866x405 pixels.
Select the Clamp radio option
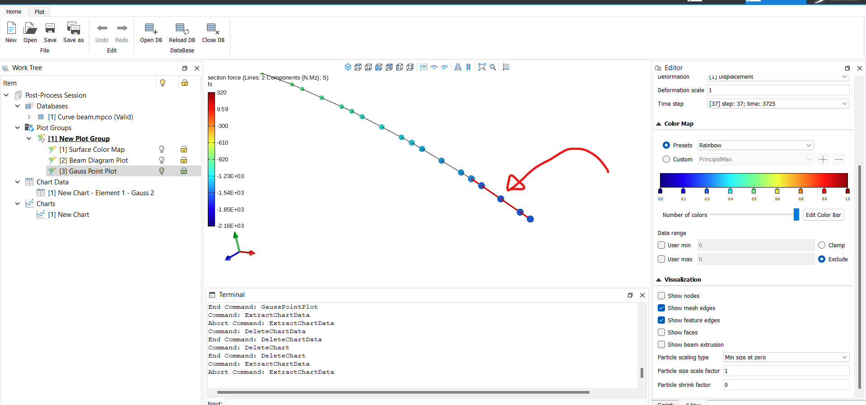coord(822,245)
